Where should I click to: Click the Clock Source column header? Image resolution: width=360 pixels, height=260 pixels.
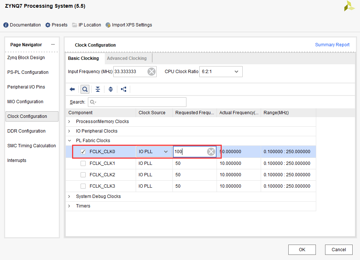point(154,113)
